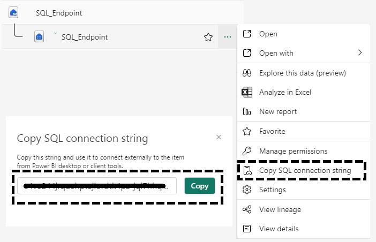The width and height of the screenshot is (376, 242).
Task: Select the parent SQL_Endpoint row label
Action: click(x=59, y=12)
